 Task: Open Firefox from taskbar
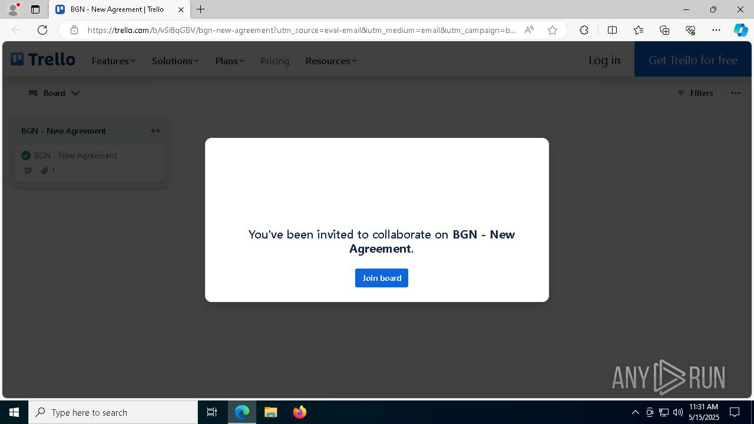click(300, 412)
